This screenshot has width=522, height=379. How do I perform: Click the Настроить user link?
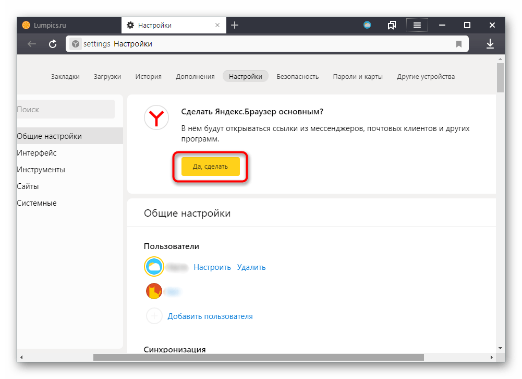pos(212,267)
